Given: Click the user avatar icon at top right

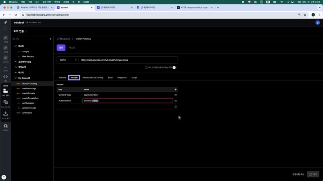Looking at the screenshot, I should tap(317, 23).
